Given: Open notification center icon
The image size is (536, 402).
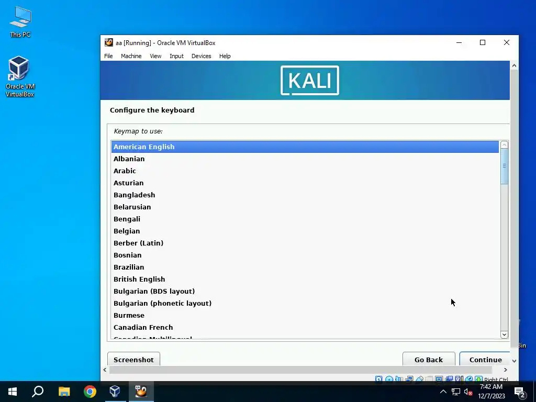Looking at the screenshot, I should point(520,392).
